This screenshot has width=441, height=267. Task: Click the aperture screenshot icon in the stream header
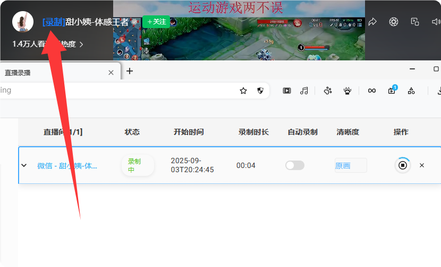pyautogui.click(x=394, y=22)
